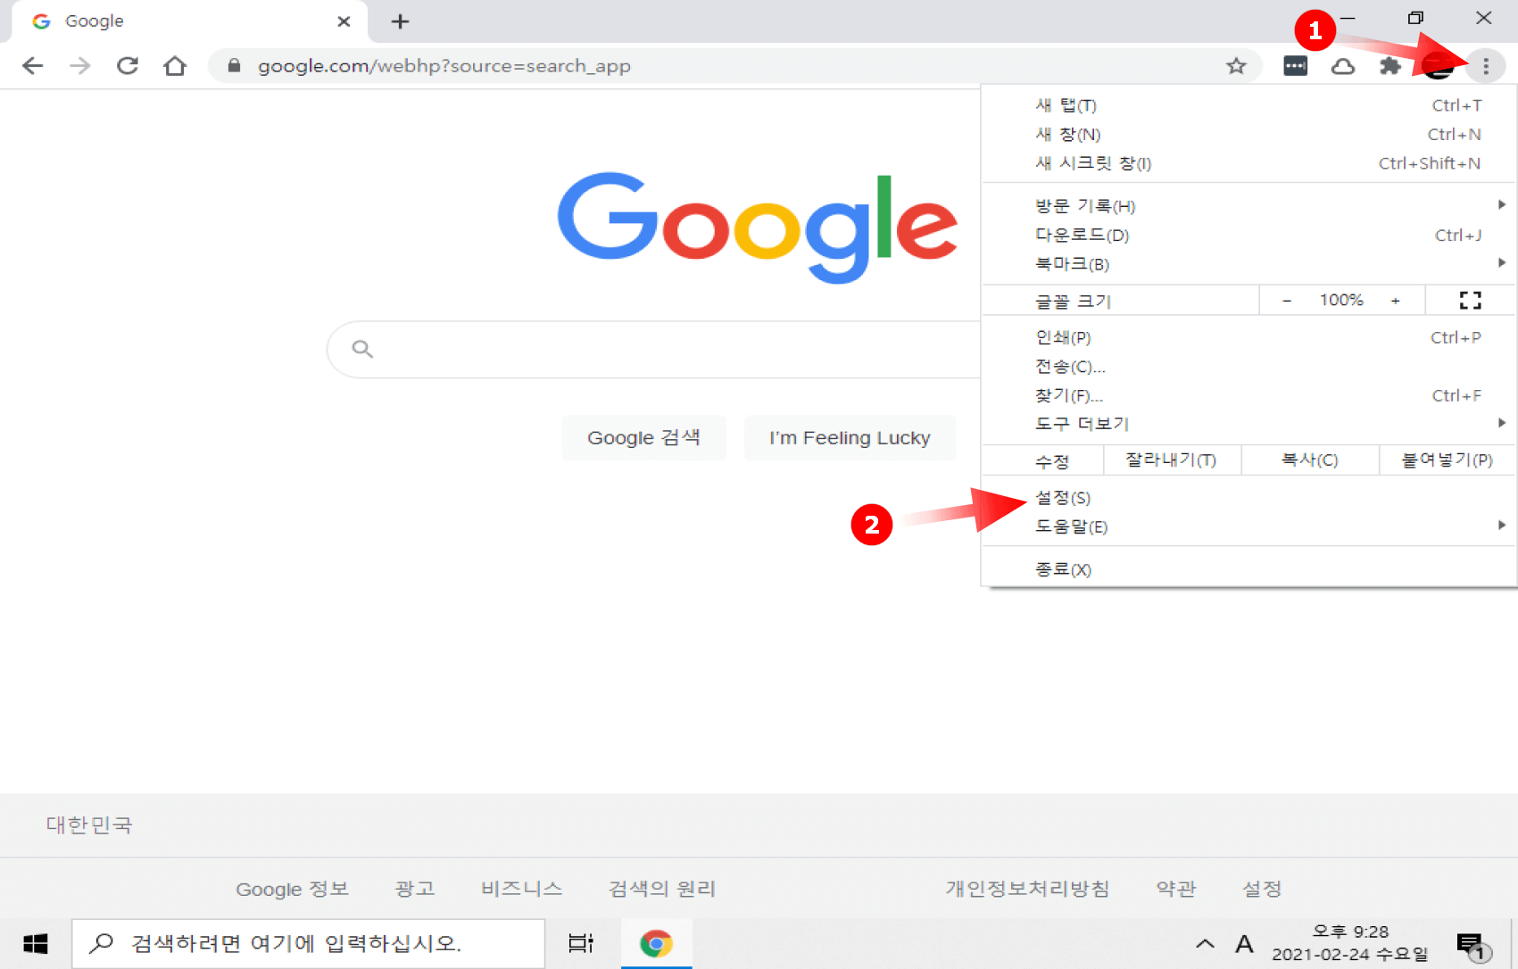
Task: Open 설정(S) settings menu item
Action: pos(1249,498)
